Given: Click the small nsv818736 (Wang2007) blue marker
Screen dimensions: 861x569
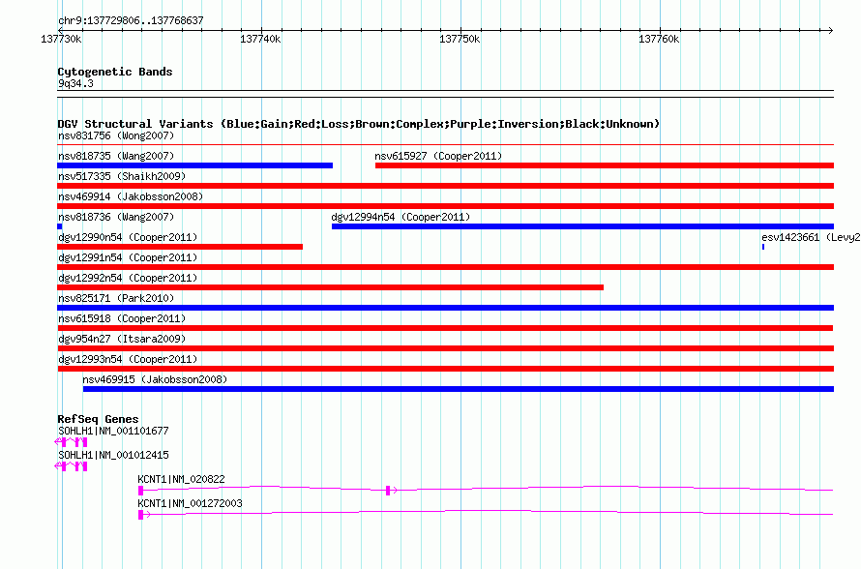Looking at the screenshot, I should (60, 226).
